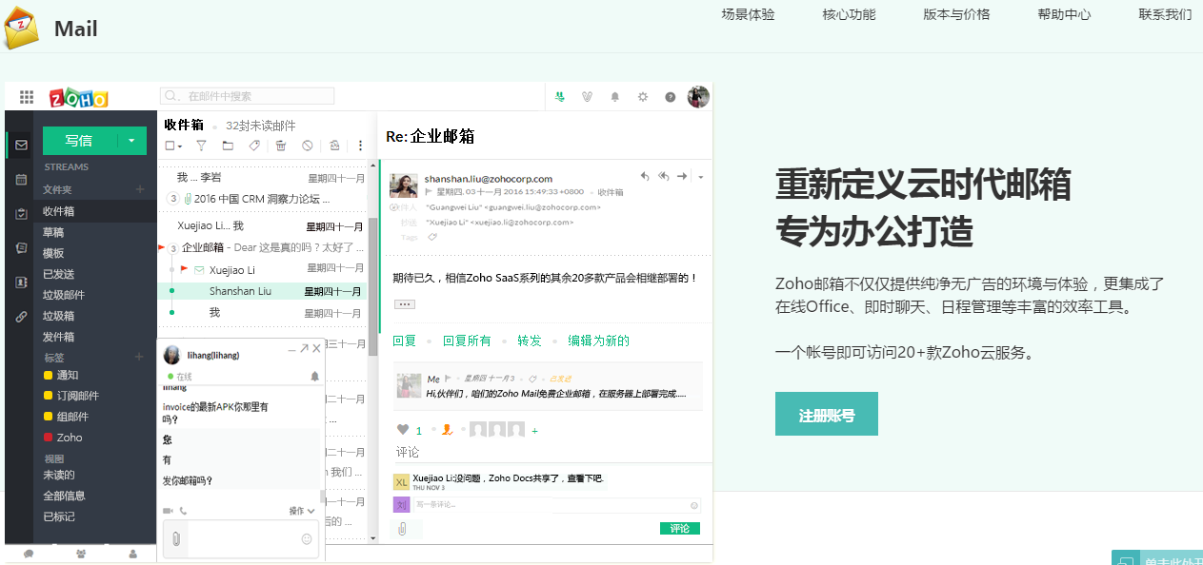Click the 回复 link under the email

tap(405, 341)
